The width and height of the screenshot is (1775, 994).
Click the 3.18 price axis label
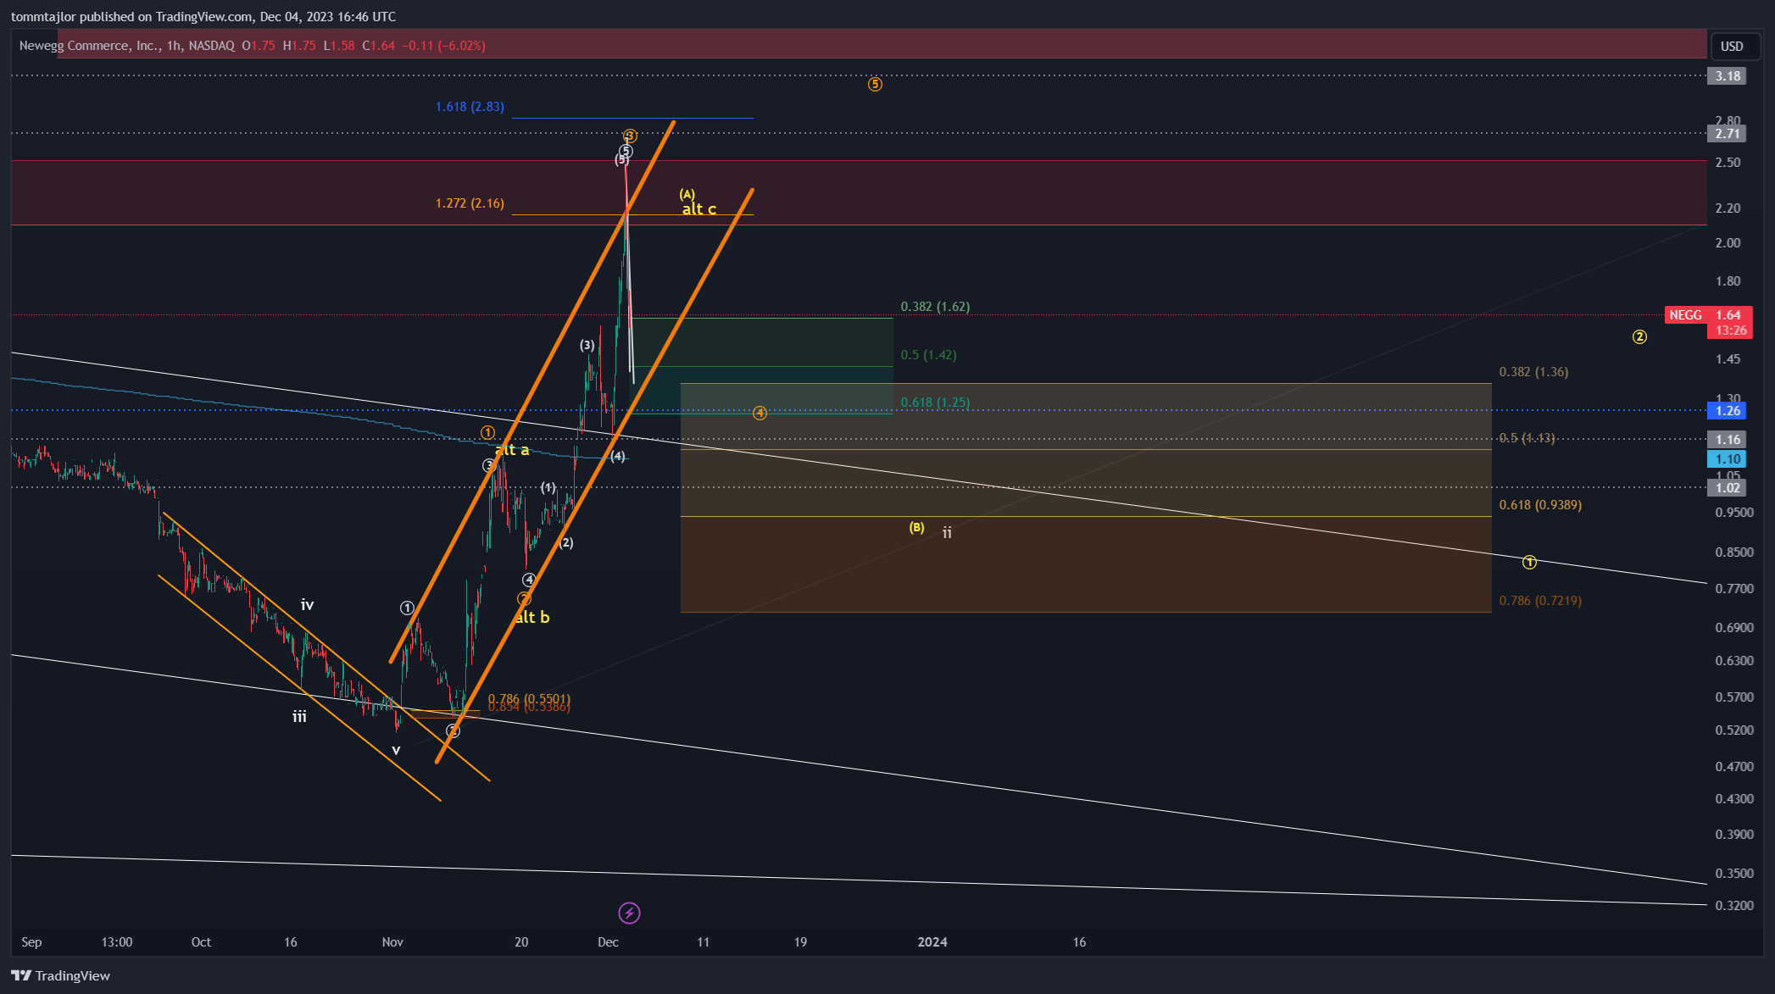click(x=1728, y=76)
